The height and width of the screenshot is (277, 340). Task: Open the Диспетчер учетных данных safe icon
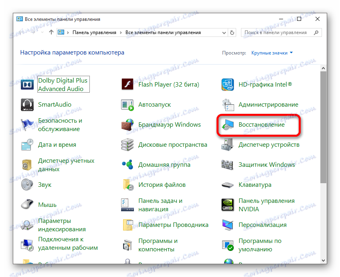point(27,165)
